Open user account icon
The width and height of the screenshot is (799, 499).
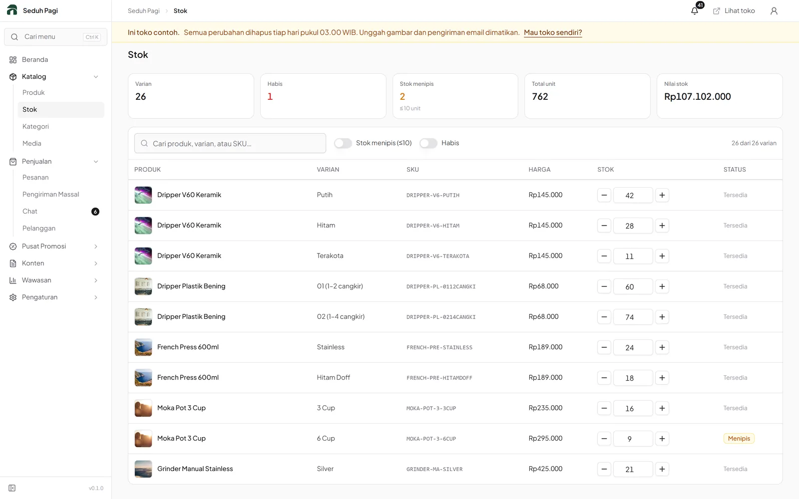tap(774, 11)
